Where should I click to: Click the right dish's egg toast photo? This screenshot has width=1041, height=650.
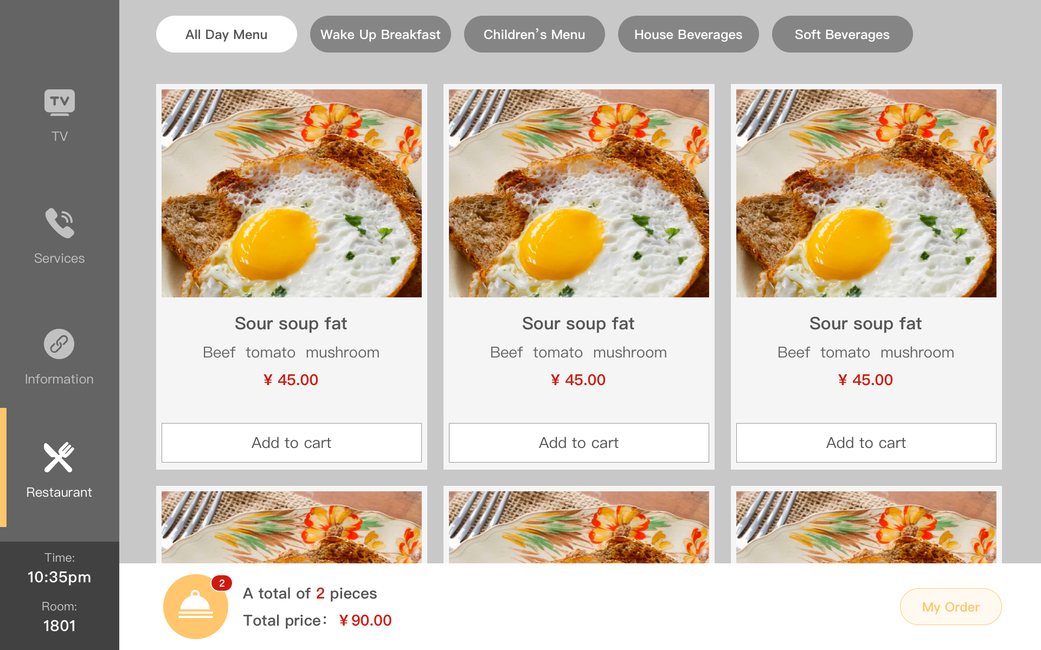[x=866, y=193]
